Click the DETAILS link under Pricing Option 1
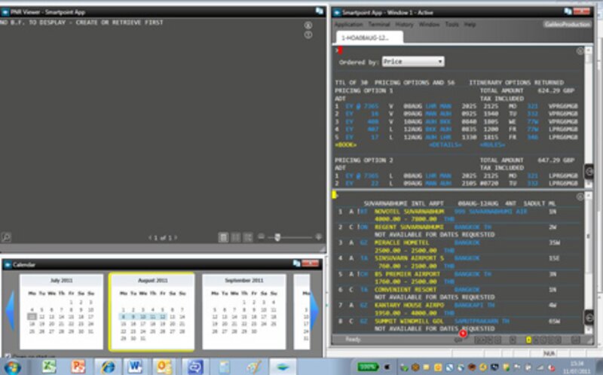This screenshot has height=375, width=603. point(445,145)
